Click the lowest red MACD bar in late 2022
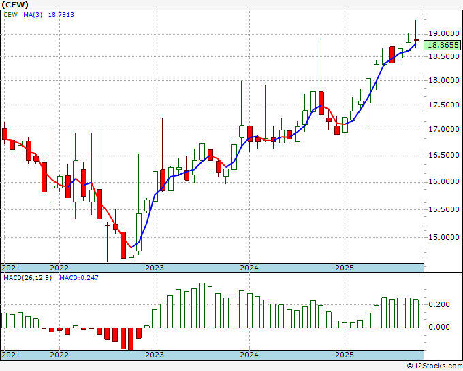Screen dimensions: 463x371 click(130, 339)
